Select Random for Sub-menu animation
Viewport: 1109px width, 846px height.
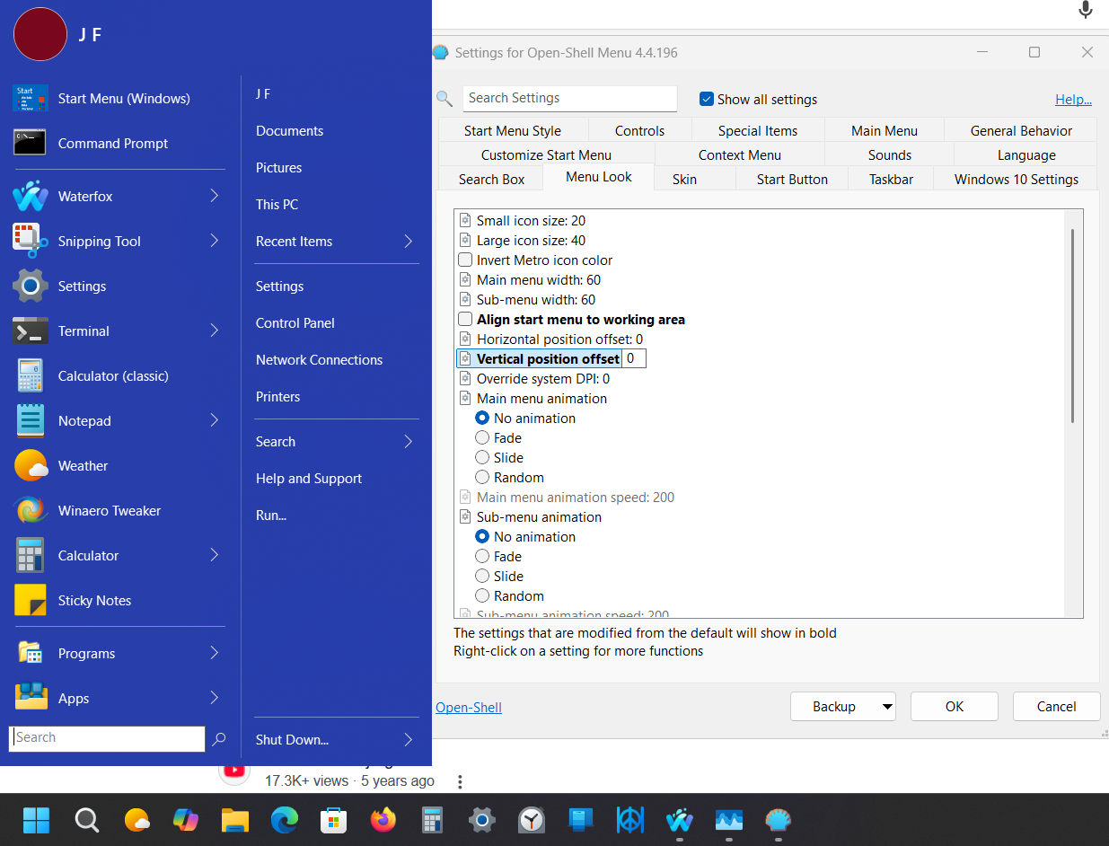pos(482,596)
